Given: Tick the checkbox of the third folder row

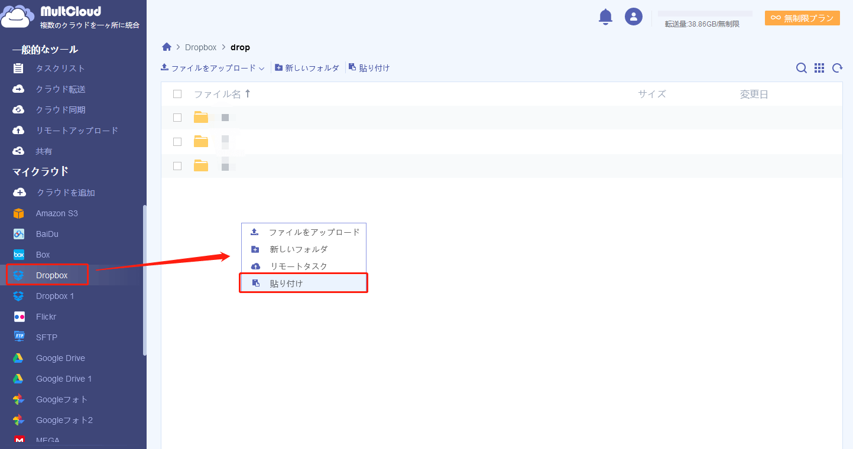Looking at the screenshot, I should point(177,166).
